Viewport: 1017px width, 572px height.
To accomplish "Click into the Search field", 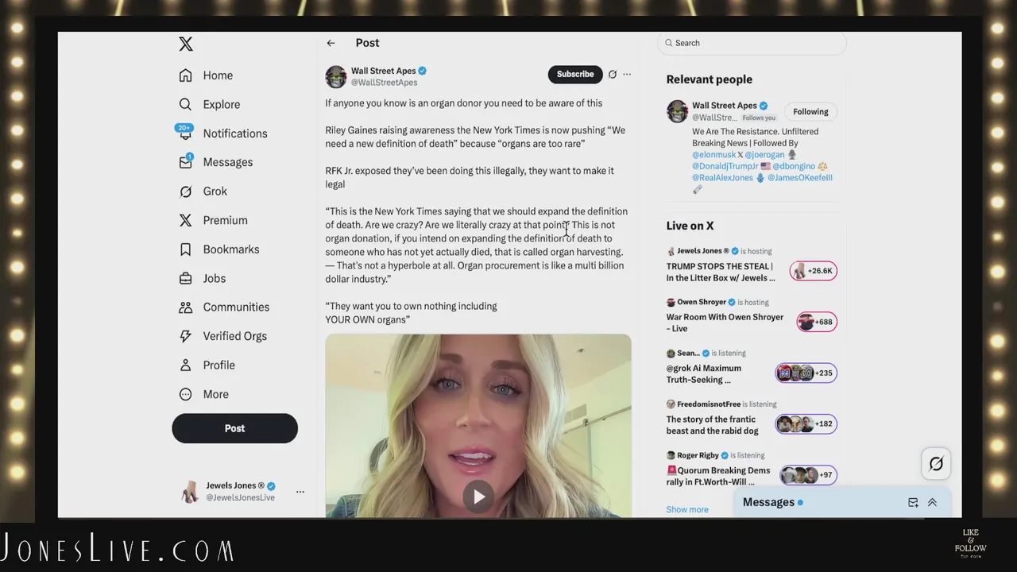I will 752,43.
